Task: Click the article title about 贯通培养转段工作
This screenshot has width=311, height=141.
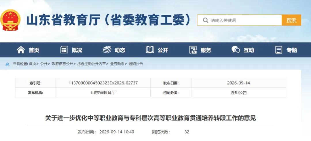Action: point(151,118)
